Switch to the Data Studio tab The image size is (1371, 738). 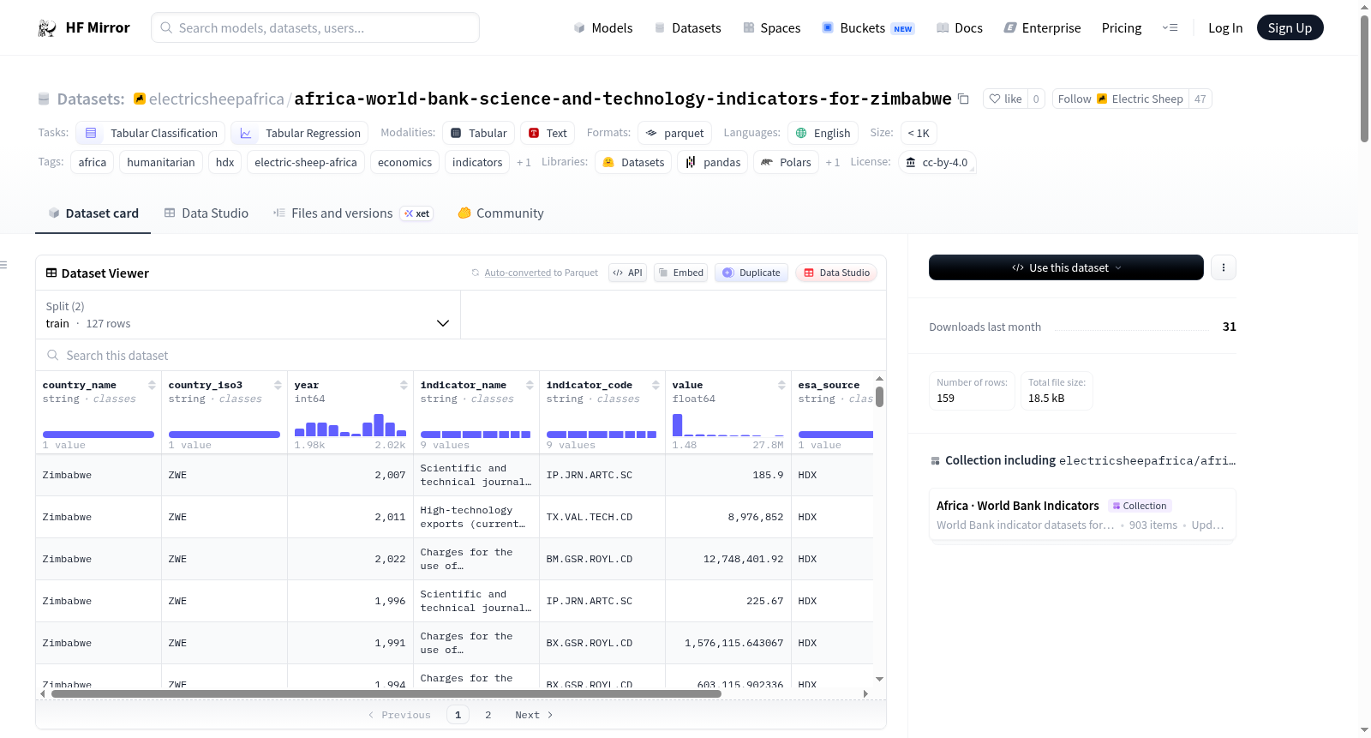pyautogui.click(x=206, y=213)
